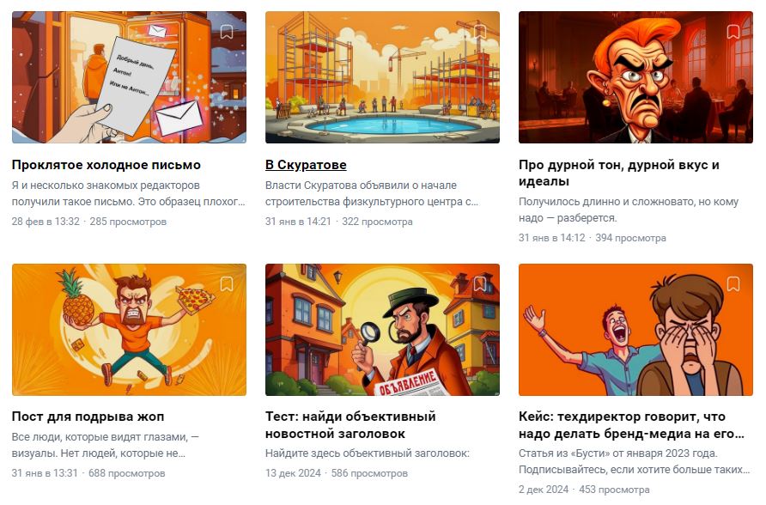The width and height of the screenshot is (766, 505).
Task: Click the pineapple and pizza thumbnail
Action: point(129,330)
